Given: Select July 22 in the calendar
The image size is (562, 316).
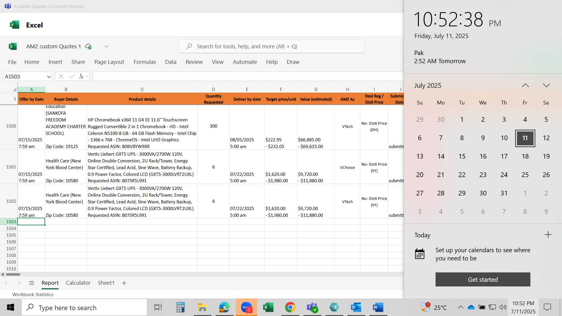Looking at the screenshot, I should pyautogui.click(x=462, y=175).
